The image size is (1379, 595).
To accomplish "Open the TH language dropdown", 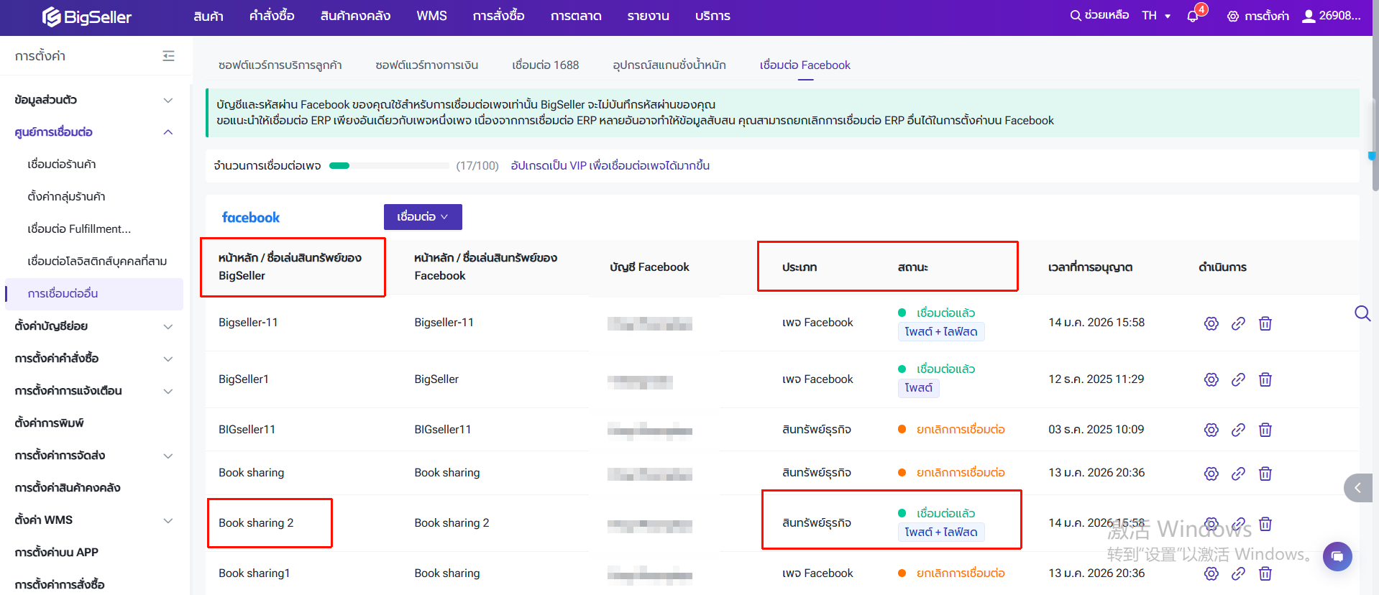I will click(x=1155, y=16).
